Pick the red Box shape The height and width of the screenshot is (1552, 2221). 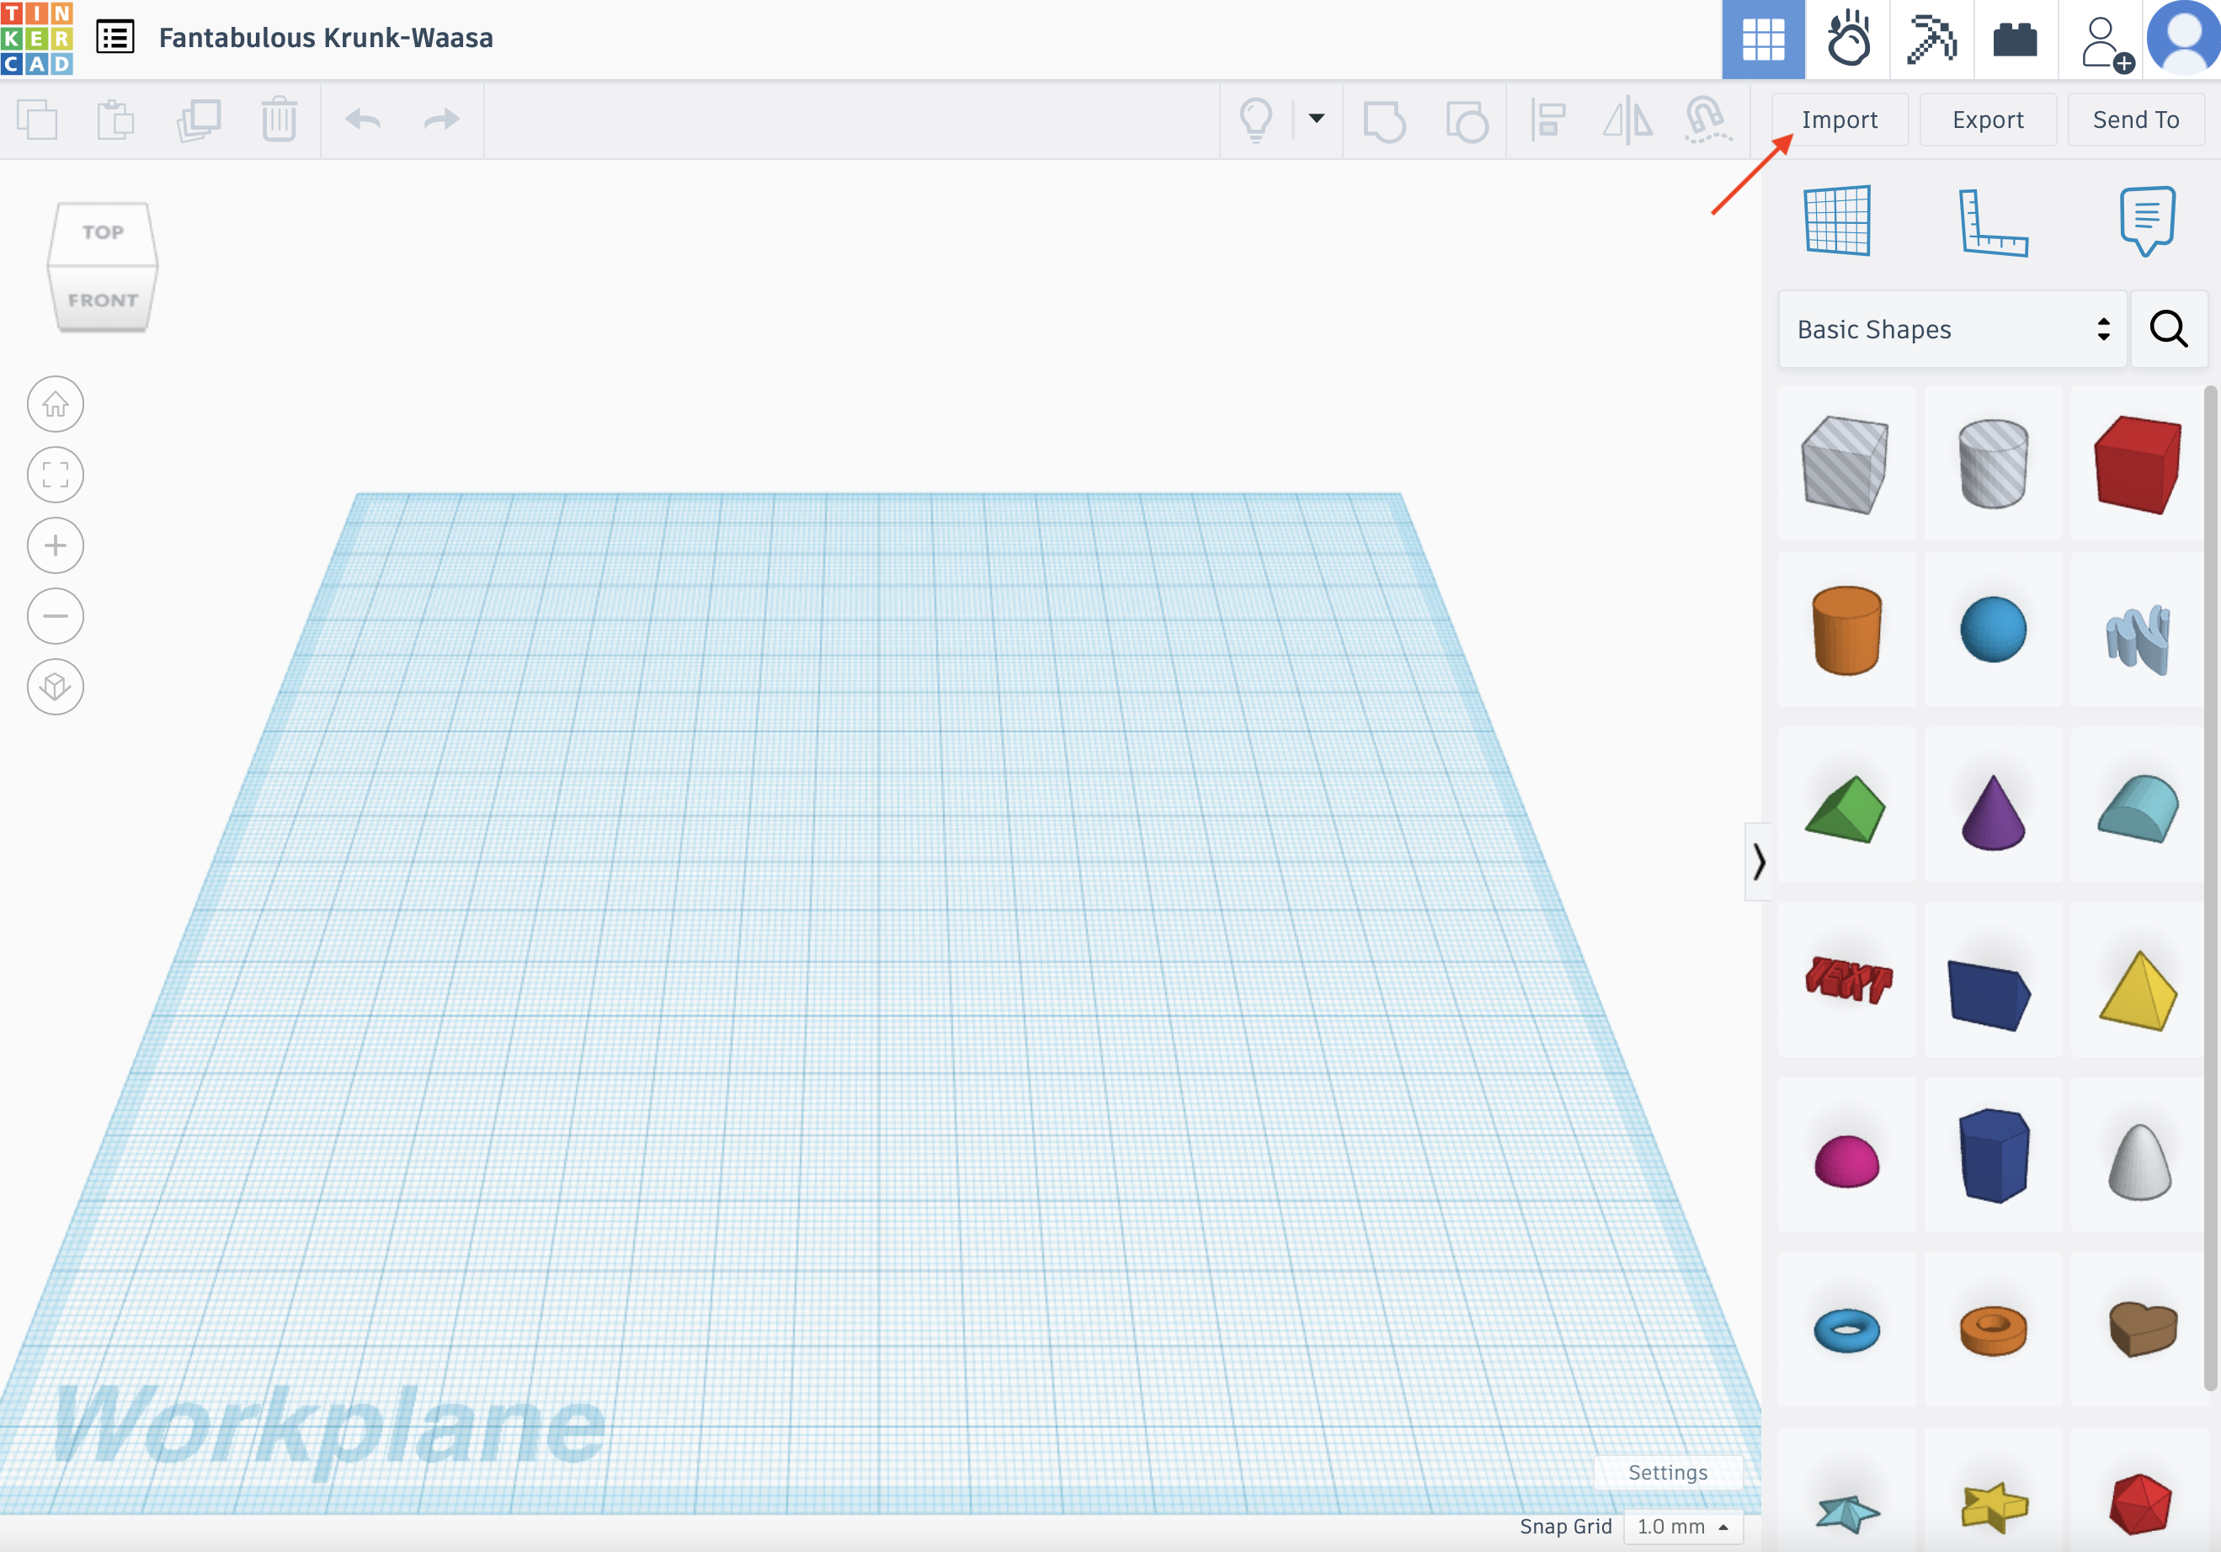click(x=2137, y=463)
